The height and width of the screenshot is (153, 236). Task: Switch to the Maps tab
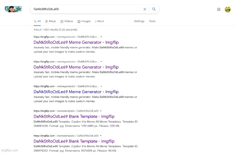click(51, 21)
